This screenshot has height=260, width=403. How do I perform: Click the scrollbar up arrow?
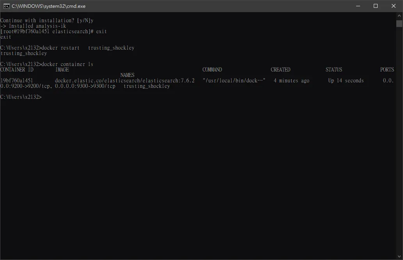tap(399, 15)
